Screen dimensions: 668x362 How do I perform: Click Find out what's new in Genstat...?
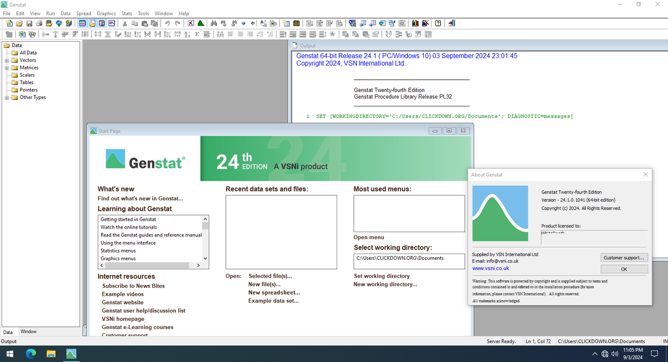[140, 198]
